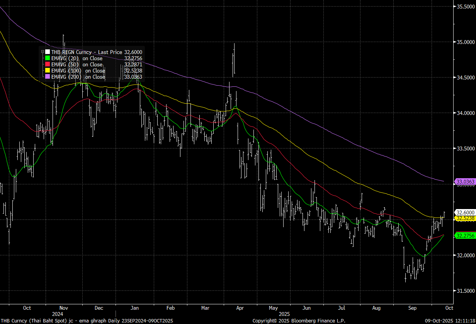The height and width of the screenshot is (324, 476).
Task: Choose the purple EMAVG (200) legend swatch
Action: [x=48, y=77]
